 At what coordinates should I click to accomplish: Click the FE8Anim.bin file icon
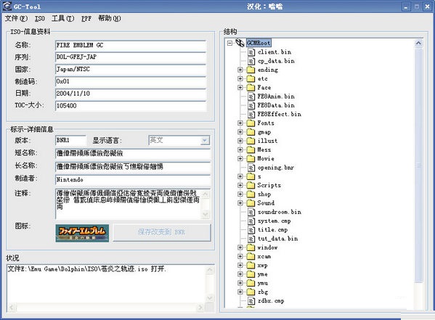(x=251, y=97)
